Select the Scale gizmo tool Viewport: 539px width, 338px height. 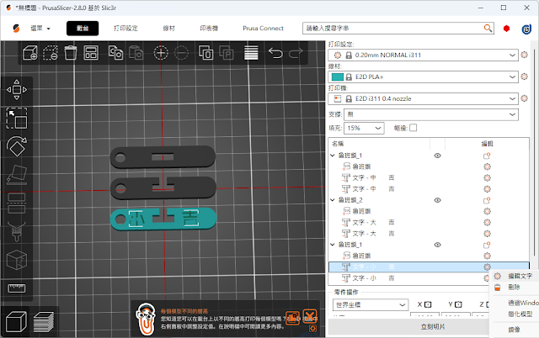(x=17, y=119)
